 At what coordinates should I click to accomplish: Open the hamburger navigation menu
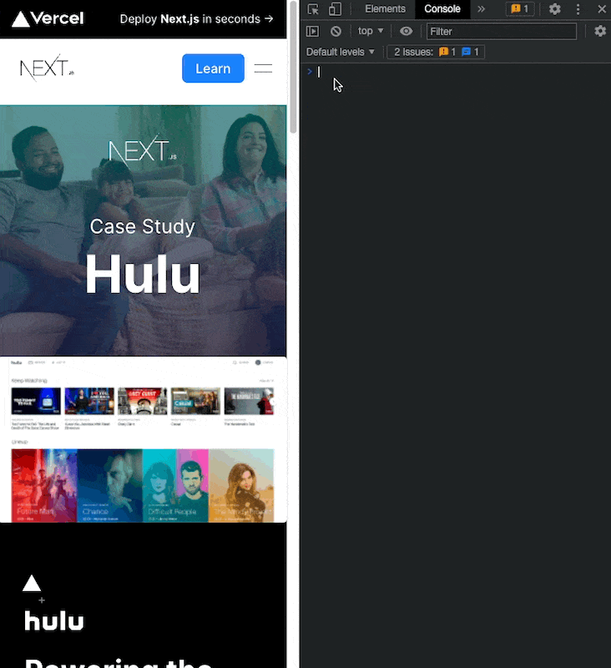click(x=263, y=68)
